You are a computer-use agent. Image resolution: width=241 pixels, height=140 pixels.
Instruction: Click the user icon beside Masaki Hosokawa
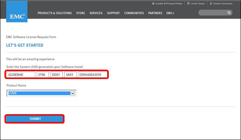(x=211, y=3)
